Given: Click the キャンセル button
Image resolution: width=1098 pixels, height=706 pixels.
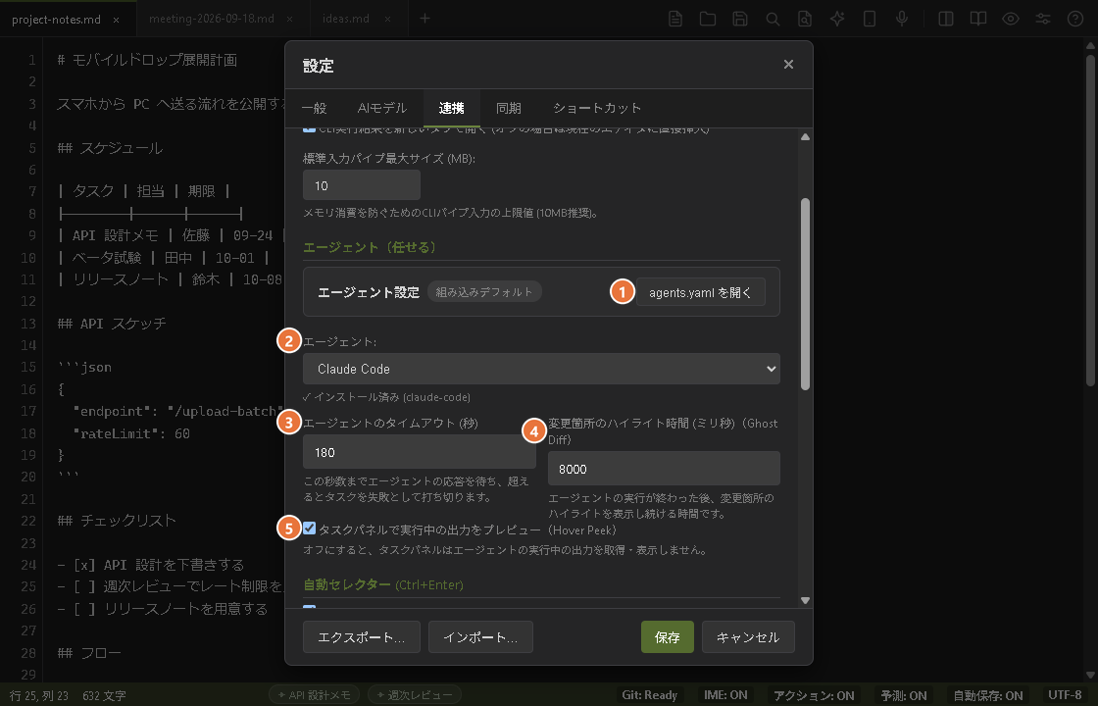Looking at the screenshot, I should (x=748, y=636).
